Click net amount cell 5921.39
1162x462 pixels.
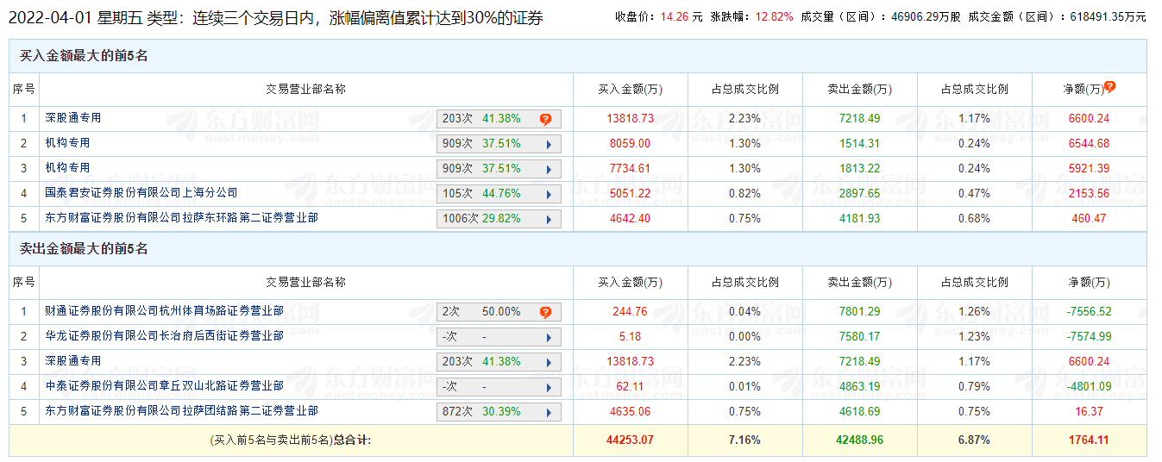1089,169
